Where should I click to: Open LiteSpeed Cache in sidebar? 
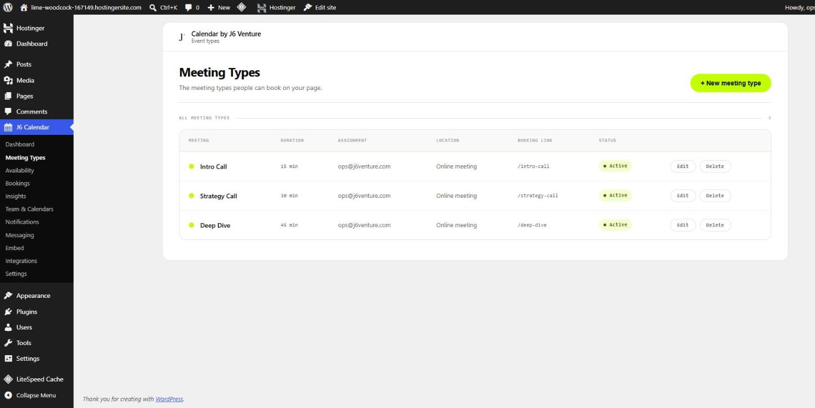tap(37, 379)
